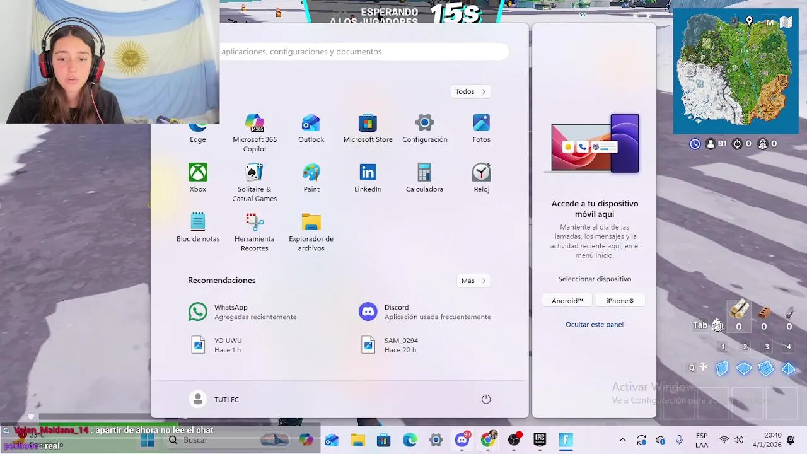Launch Herramienta Recortes snipping tool
The image size is (807, 454).
point(255,232)
